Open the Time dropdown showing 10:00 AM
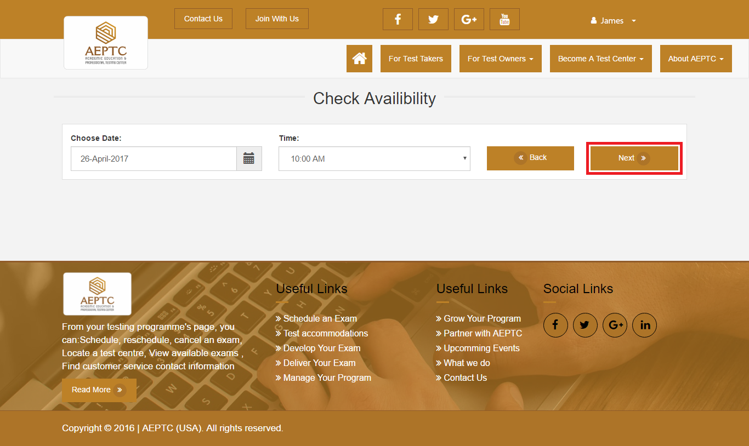The image size is (749, 446). (x=374, y=159)
